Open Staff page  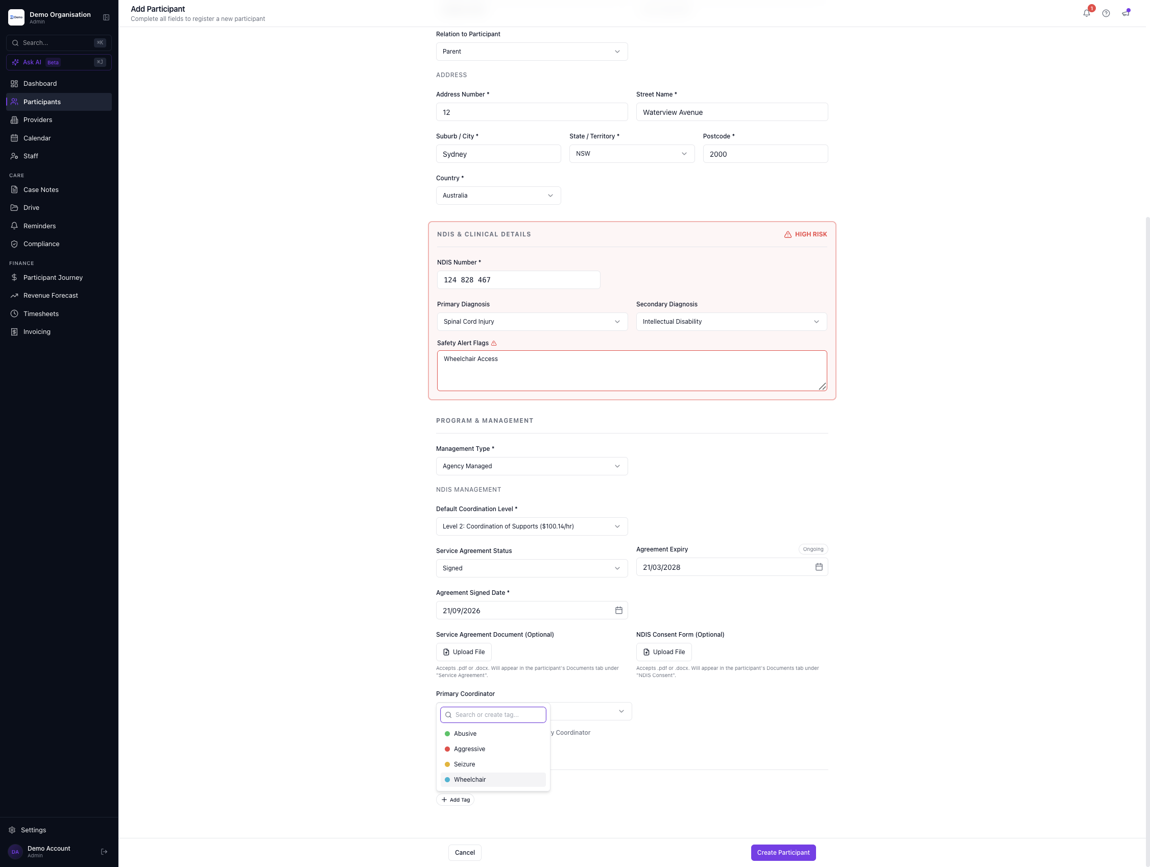(x=59, y=156)
